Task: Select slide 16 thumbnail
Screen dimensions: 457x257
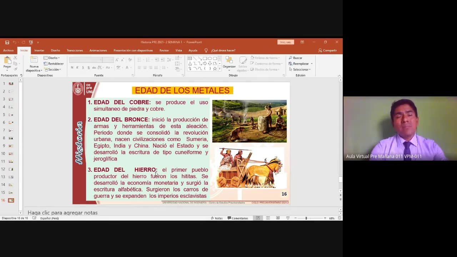Action: click(x=11, y=200)
